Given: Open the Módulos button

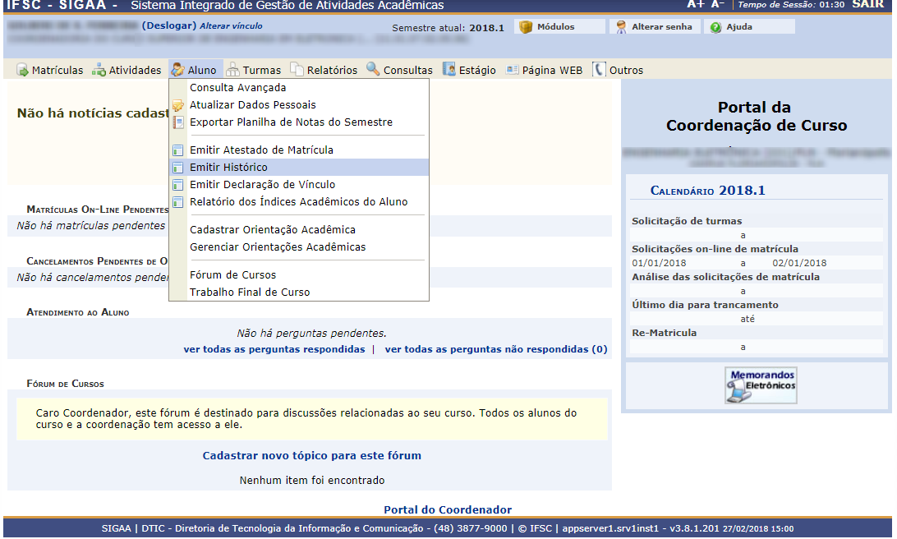Looking at the screenshot, I should click(x=560, y=27).
